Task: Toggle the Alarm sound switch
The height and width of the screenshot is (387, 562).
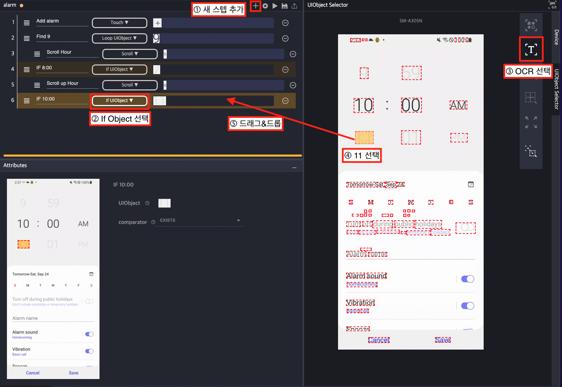Action: coord(467,279)
